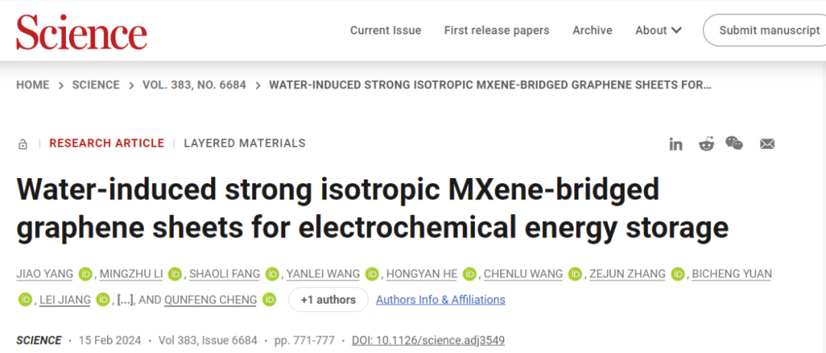Viewport: 826px width, 353px height.
Task: Open Authors Info & Affiliations link
Action: click(x=441, y=300)
